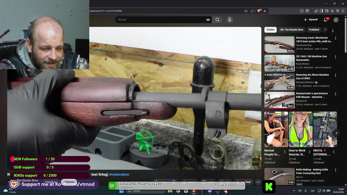Open the Winchester 1873 restoration video thumbnail
The height and width of the screenshot is (195, 347).
tap(279, 45)
